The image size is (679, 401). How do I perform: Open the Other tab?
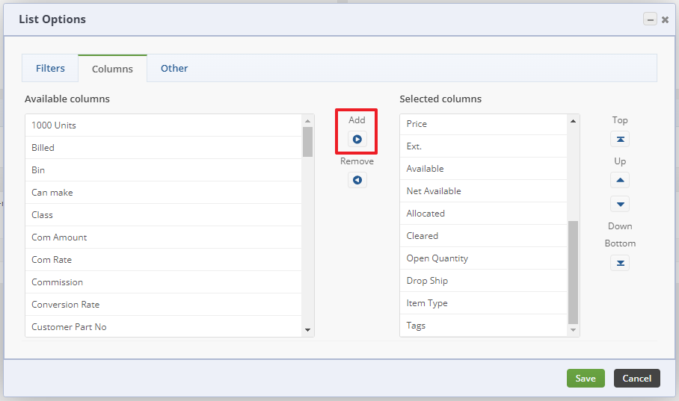click(174, 68)
